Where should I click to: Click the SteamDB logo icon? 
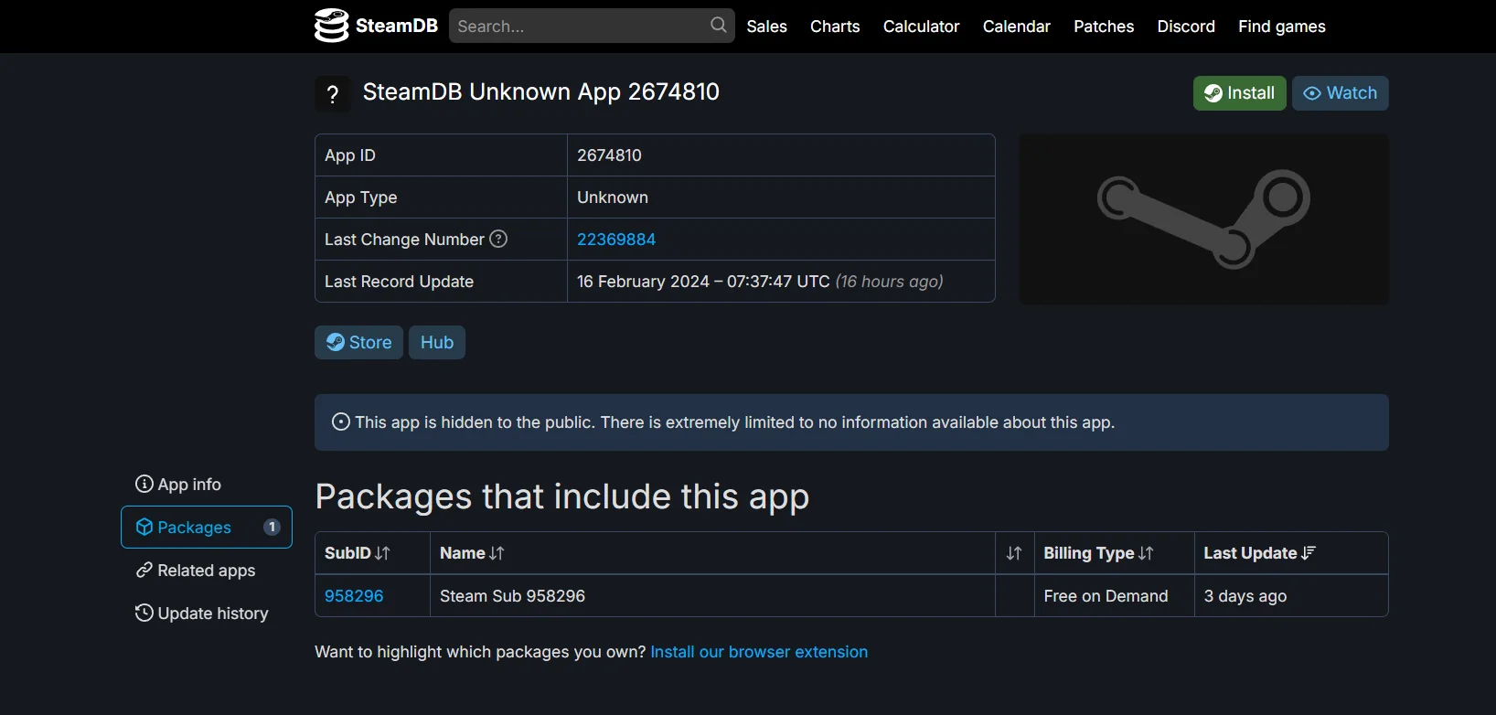(331, 26)
